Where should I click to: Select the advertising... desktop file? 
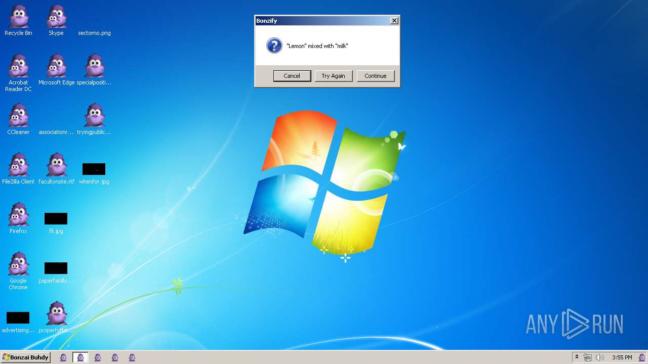18,322
